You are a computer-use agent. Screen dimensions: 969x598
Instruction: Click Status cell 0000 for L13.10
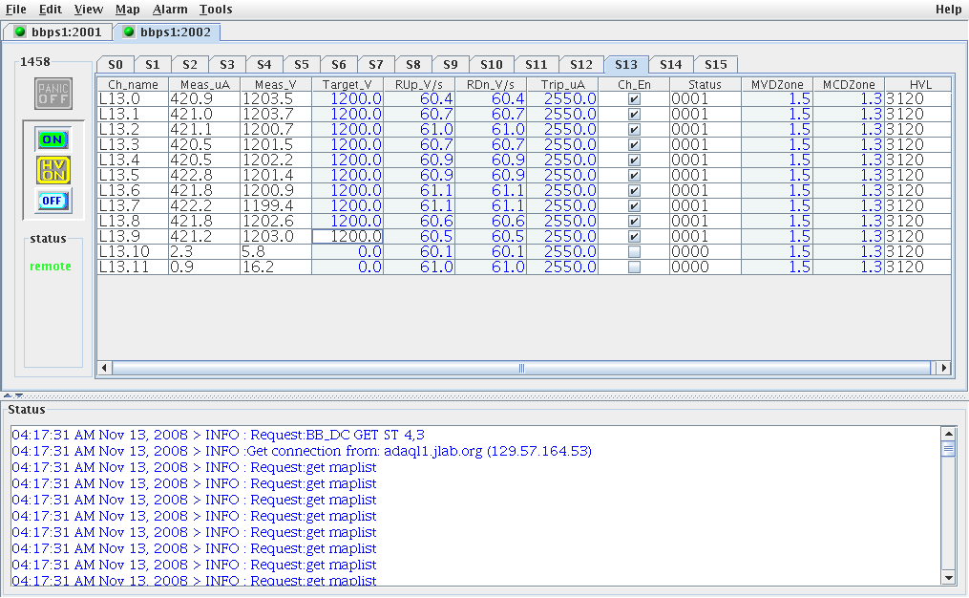[706, 251]
